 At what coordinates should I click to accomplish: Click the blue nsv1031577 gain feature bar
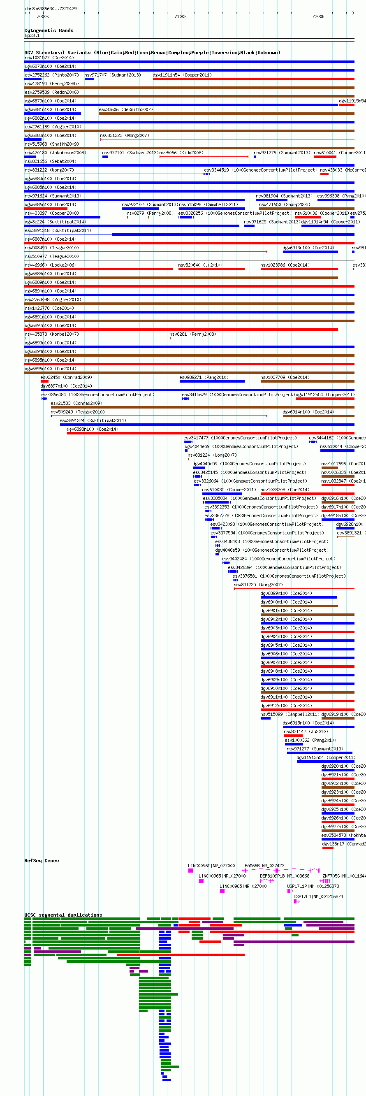(189, 62)
